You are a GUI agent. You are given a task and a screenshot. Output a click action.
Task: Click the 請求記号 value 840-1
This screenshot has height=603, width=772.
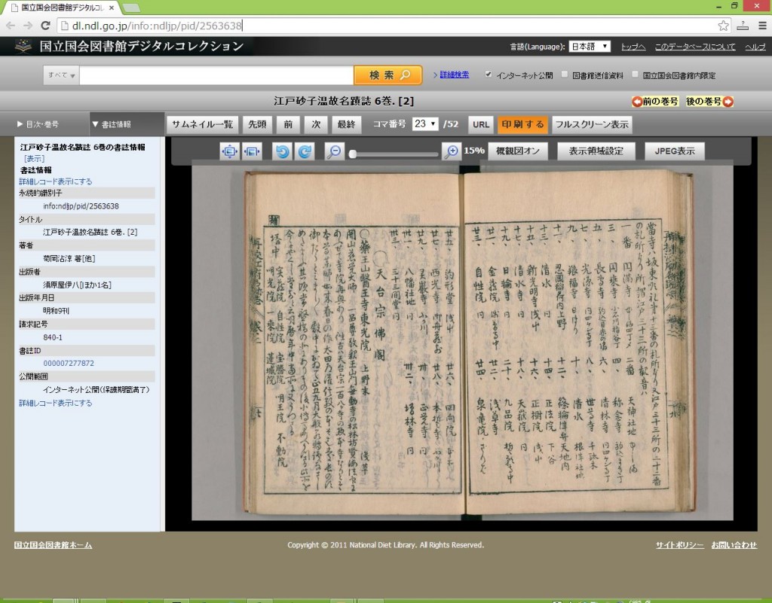click(x=53, y=337)
